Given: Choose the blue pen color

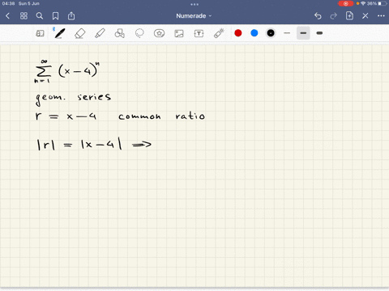Looking at the screenshot, I should click(254, 33).
